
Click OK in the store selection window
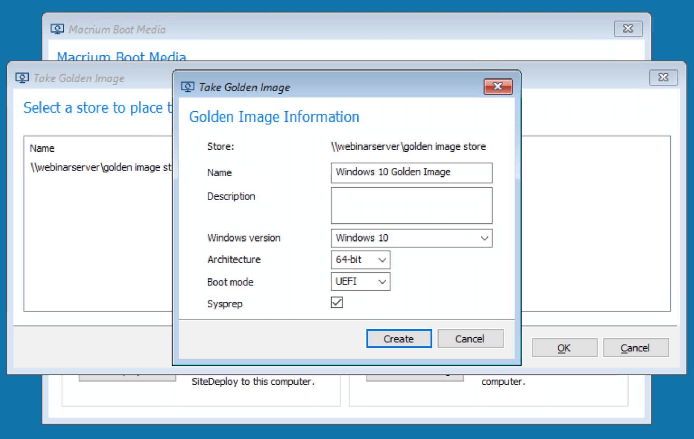tap(564, 348)
